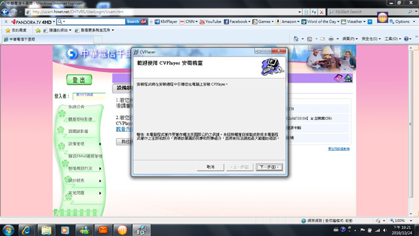
Task: Open the file explorer folder taskbar icon
Action: pyautogui.click(x=46, y=230)
